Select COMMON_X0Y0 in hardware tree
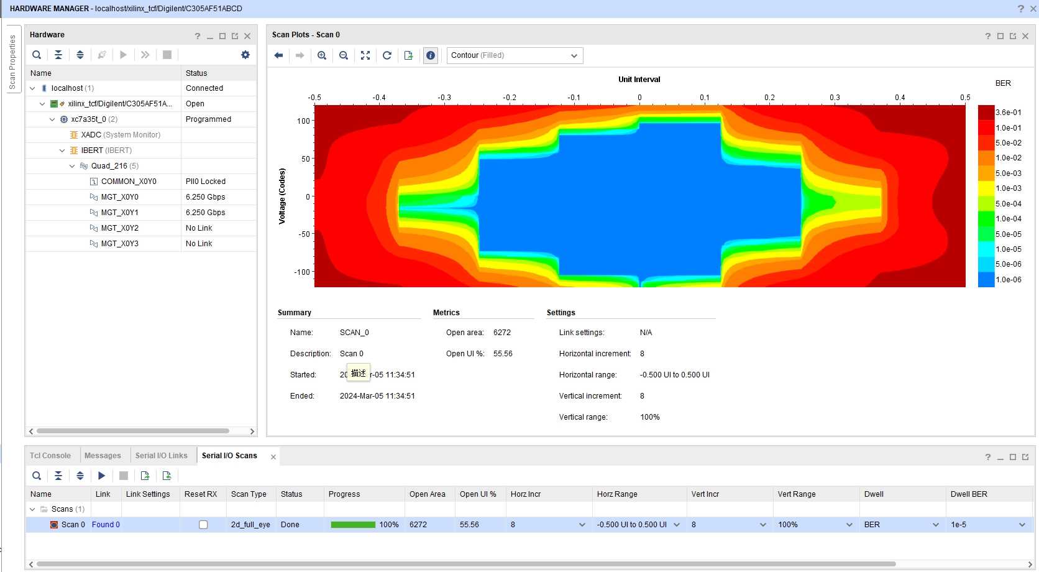 click(129, 182)
